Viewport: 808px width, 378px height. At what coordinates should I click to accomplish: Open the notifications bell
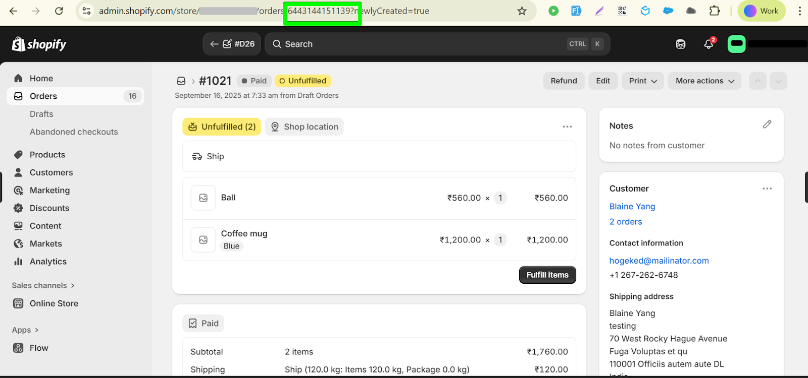click(709, 44)
